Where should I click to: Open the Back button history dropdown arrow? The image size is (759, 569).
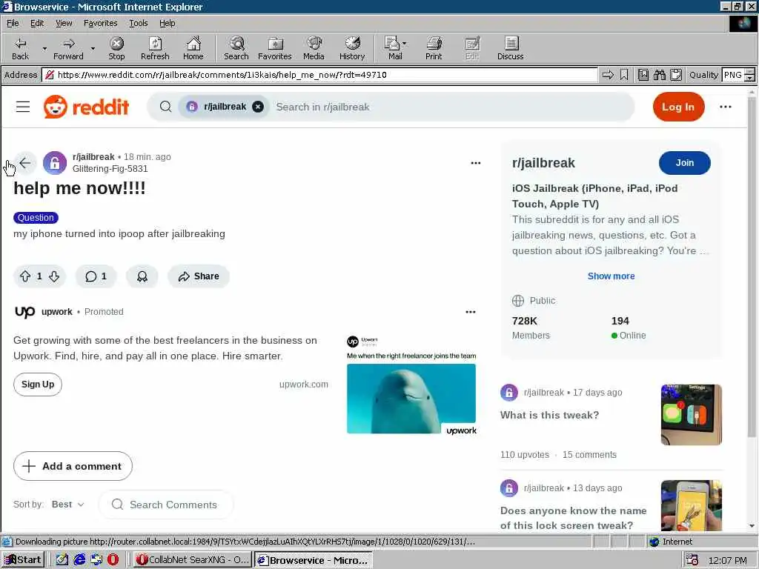coord(44,48)
